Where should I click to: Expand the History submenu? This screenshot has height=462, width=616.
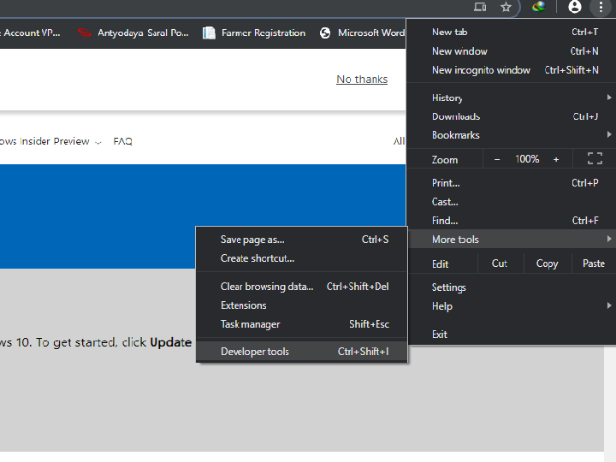coord(511,98)
